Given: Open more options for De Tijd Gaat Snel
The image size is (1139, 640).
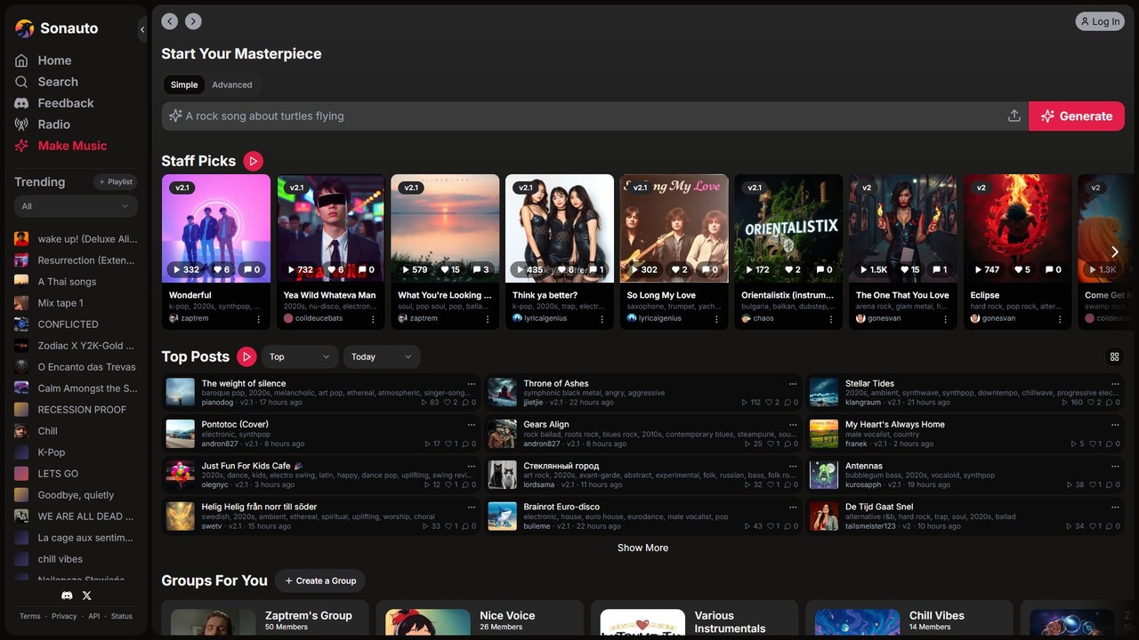Looking at the screenshot, I should [x=1115, y=507].
